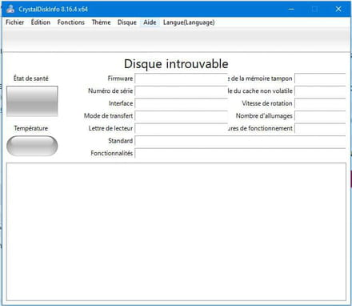Click the Lettre de lecteur field
The width and height of the screenshot is (352, 306).
[181, 128]
